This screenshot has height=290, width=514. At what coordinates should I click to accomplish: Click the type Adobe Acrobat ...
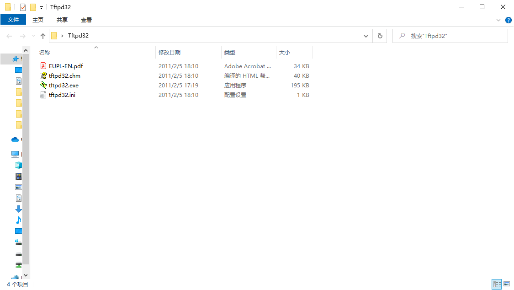pos(248,66)
